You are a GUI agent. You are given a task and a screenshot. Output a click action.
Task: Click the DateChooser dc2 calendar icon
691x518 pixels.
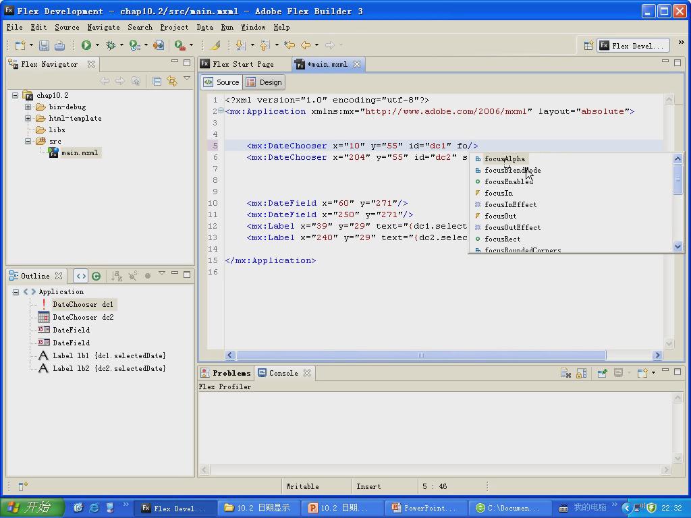tap(44, 317)
